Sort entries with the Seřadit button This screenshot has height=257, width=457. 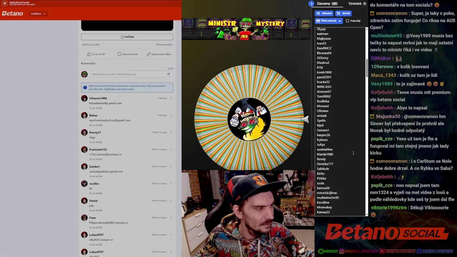click(343, 13)
